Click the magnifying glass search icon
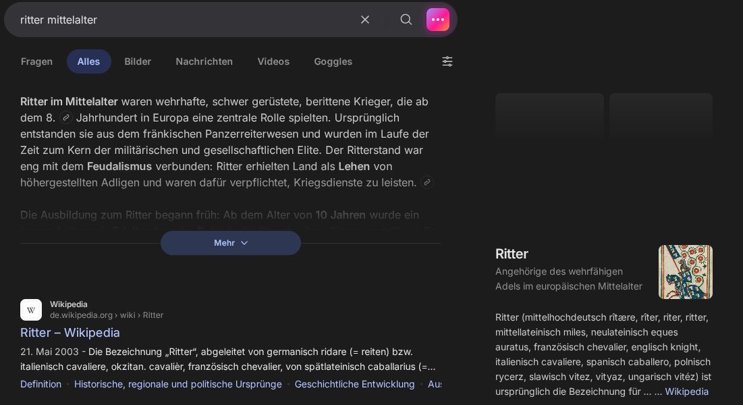Image resolution: width=743 pixels, height=405 pixels. 406,20
